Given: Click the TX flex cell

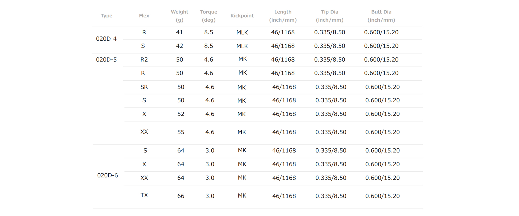Looking at the screenshot, I should [x=144, y=195].
